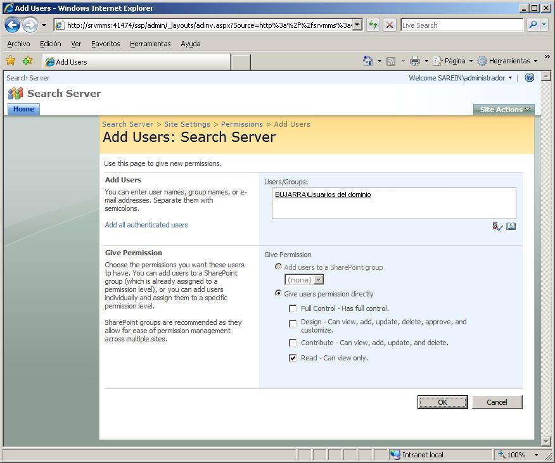Click the address bar URL field
Viewport: 555px width, 463px height.
point(208,25)
